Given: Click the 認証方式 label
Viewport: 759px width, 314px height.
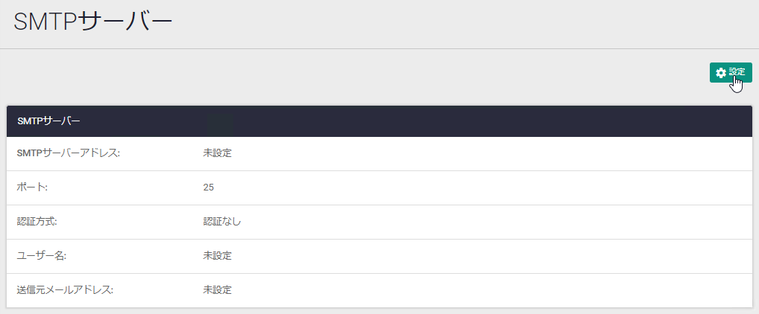Looking at the screenshot, I should point(37,222).
